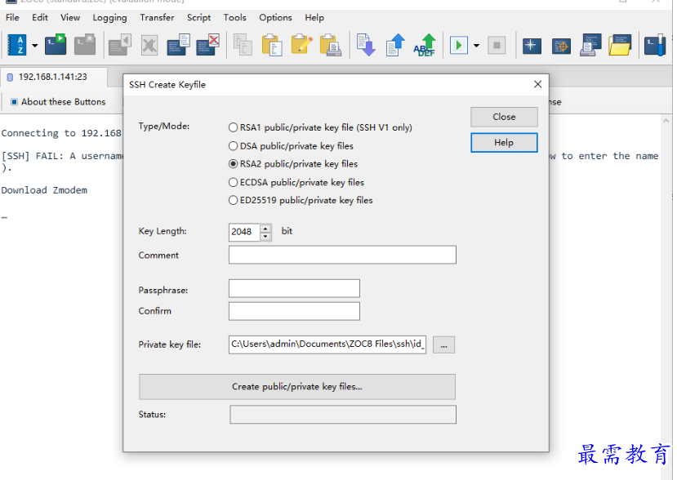Open the View menu
The width and height of the screenshot is (677, 480).
pos(70,18)
